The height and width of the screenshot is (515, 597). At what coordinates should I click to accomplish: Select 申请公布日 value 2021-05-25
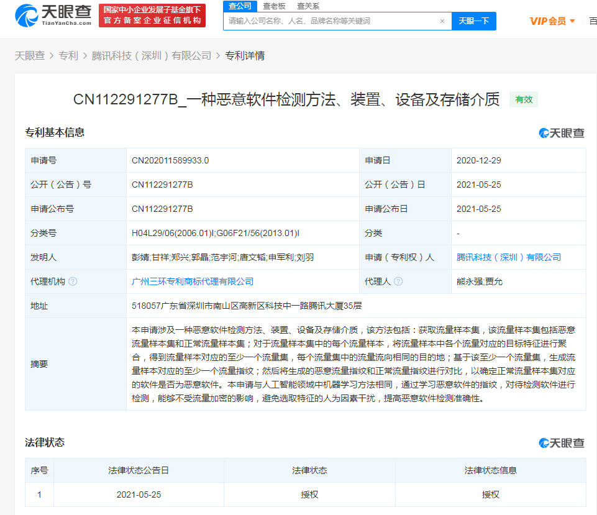tap(478, 209)
